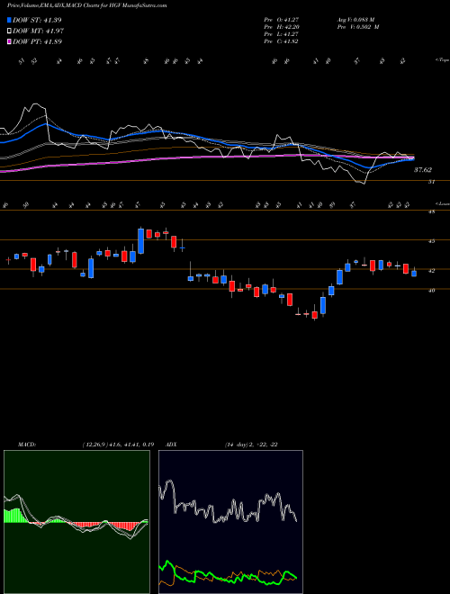Viewport: 450px width, 594px height.
Task: Click the lowest red candlestick at the price bottom
Action: click(x=315, y=315)
